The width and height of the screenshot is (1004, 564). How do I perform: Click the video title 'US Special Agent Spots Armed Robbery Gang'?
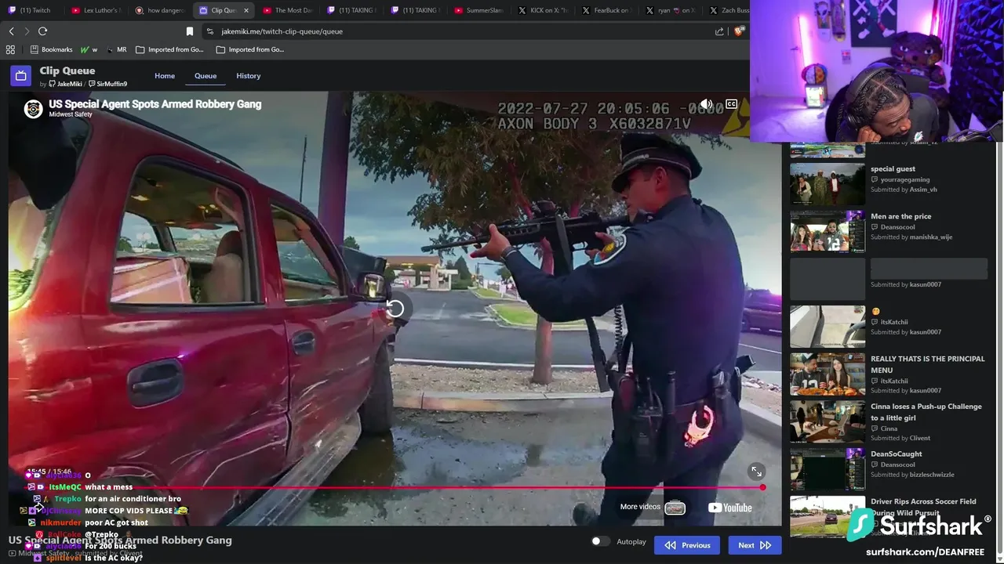[x=155, y=103]
